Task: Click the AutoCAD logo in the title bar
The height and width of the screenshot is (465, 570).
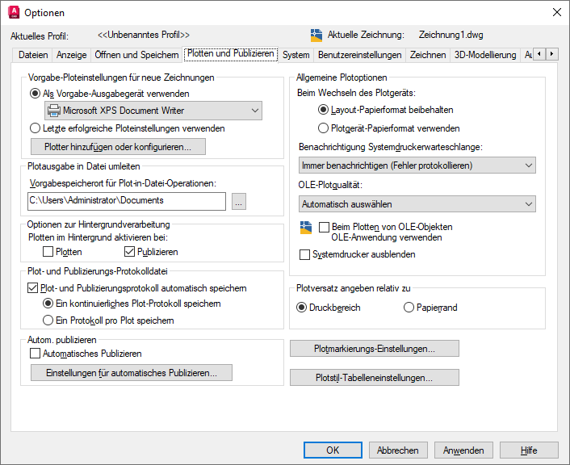Action: click(14, 12)
